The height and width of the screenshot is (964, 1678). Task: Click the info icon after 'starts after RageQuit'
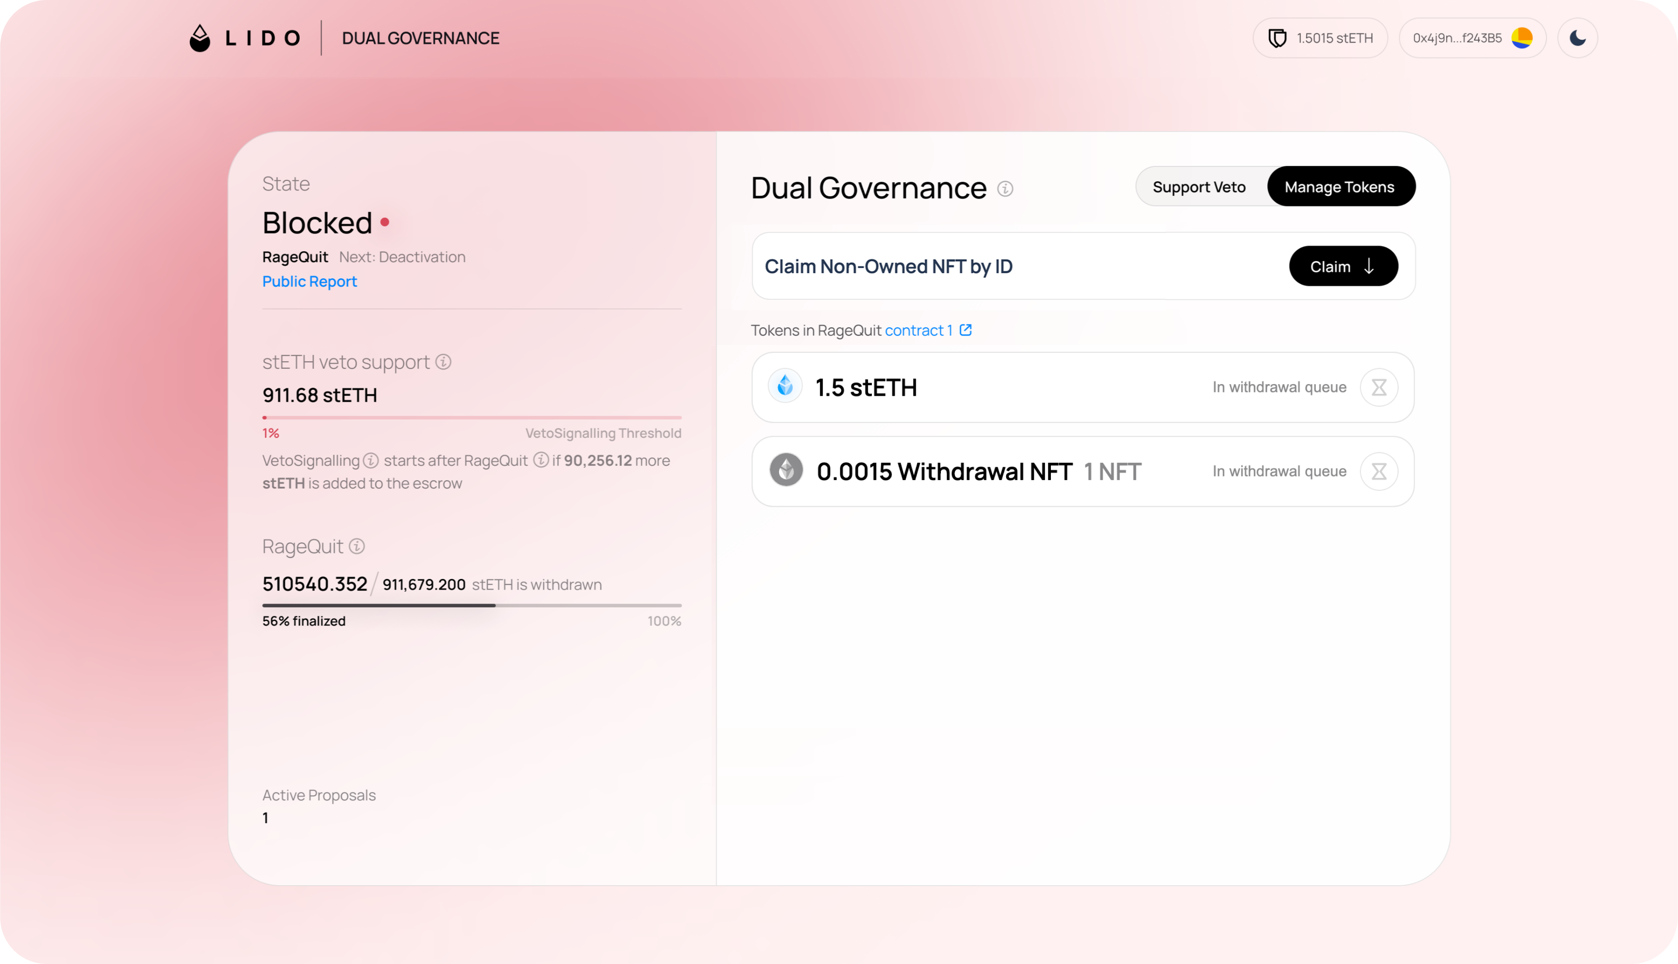[x=541, y=460]
